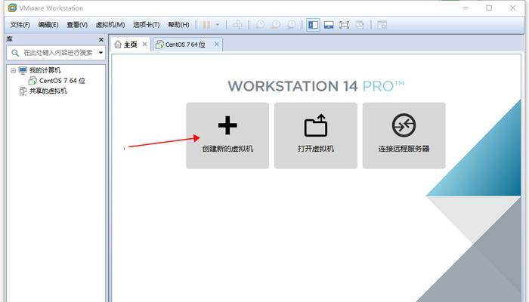Click the Unity mode toolbar icon
529x302 pixels.
(x=360, y=25)
